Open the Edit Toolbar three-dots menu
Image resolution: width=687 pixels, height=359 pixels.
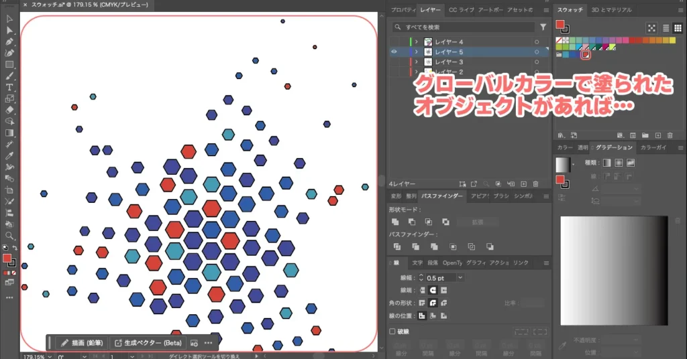pos(9,297)
